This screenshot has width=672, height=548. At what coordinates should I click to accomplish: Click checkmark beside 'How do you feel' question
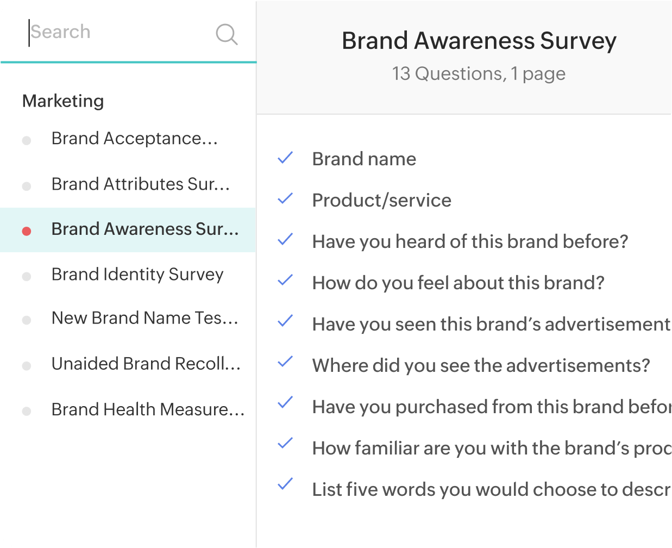tap(285, 281)
